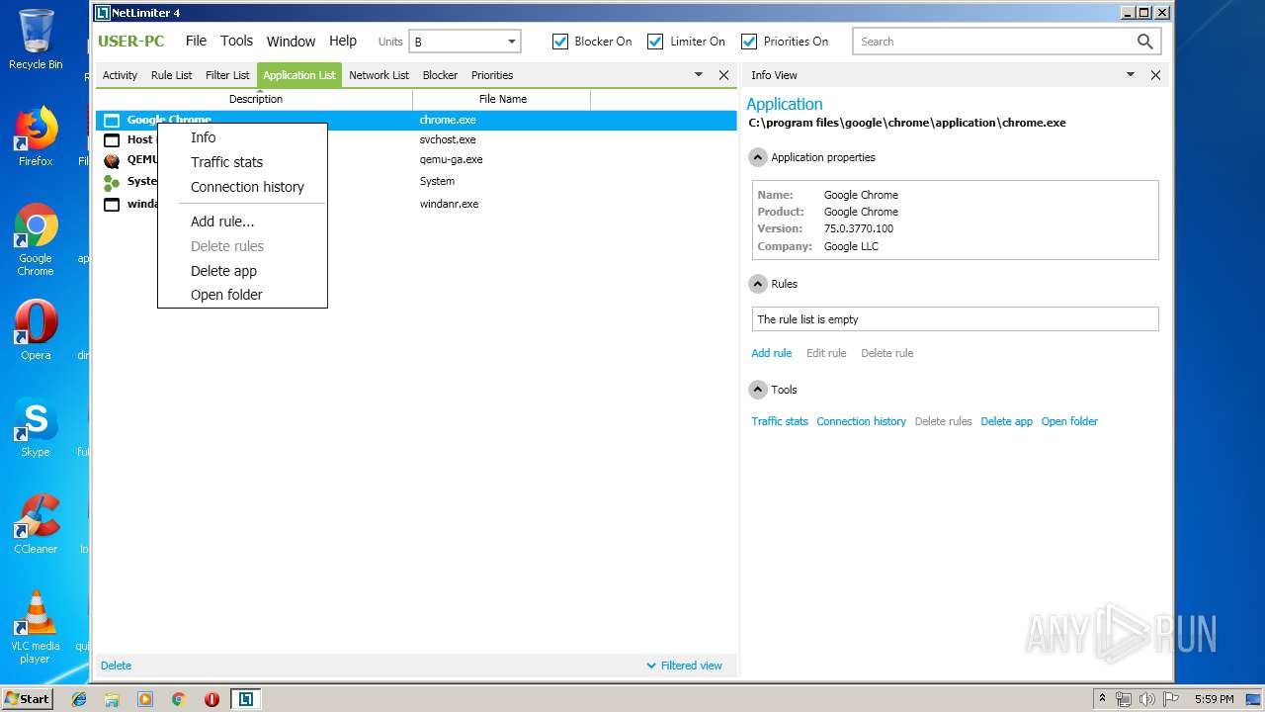Open left panel options dropdown arrow

699,75
